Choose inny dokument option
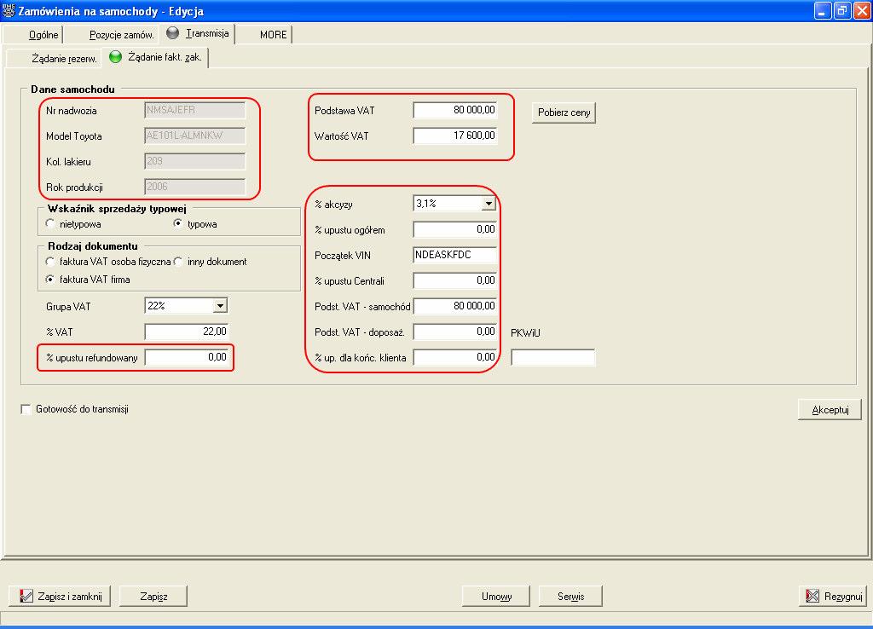Viewport: 873px width, 629px height. pos(178,261)
